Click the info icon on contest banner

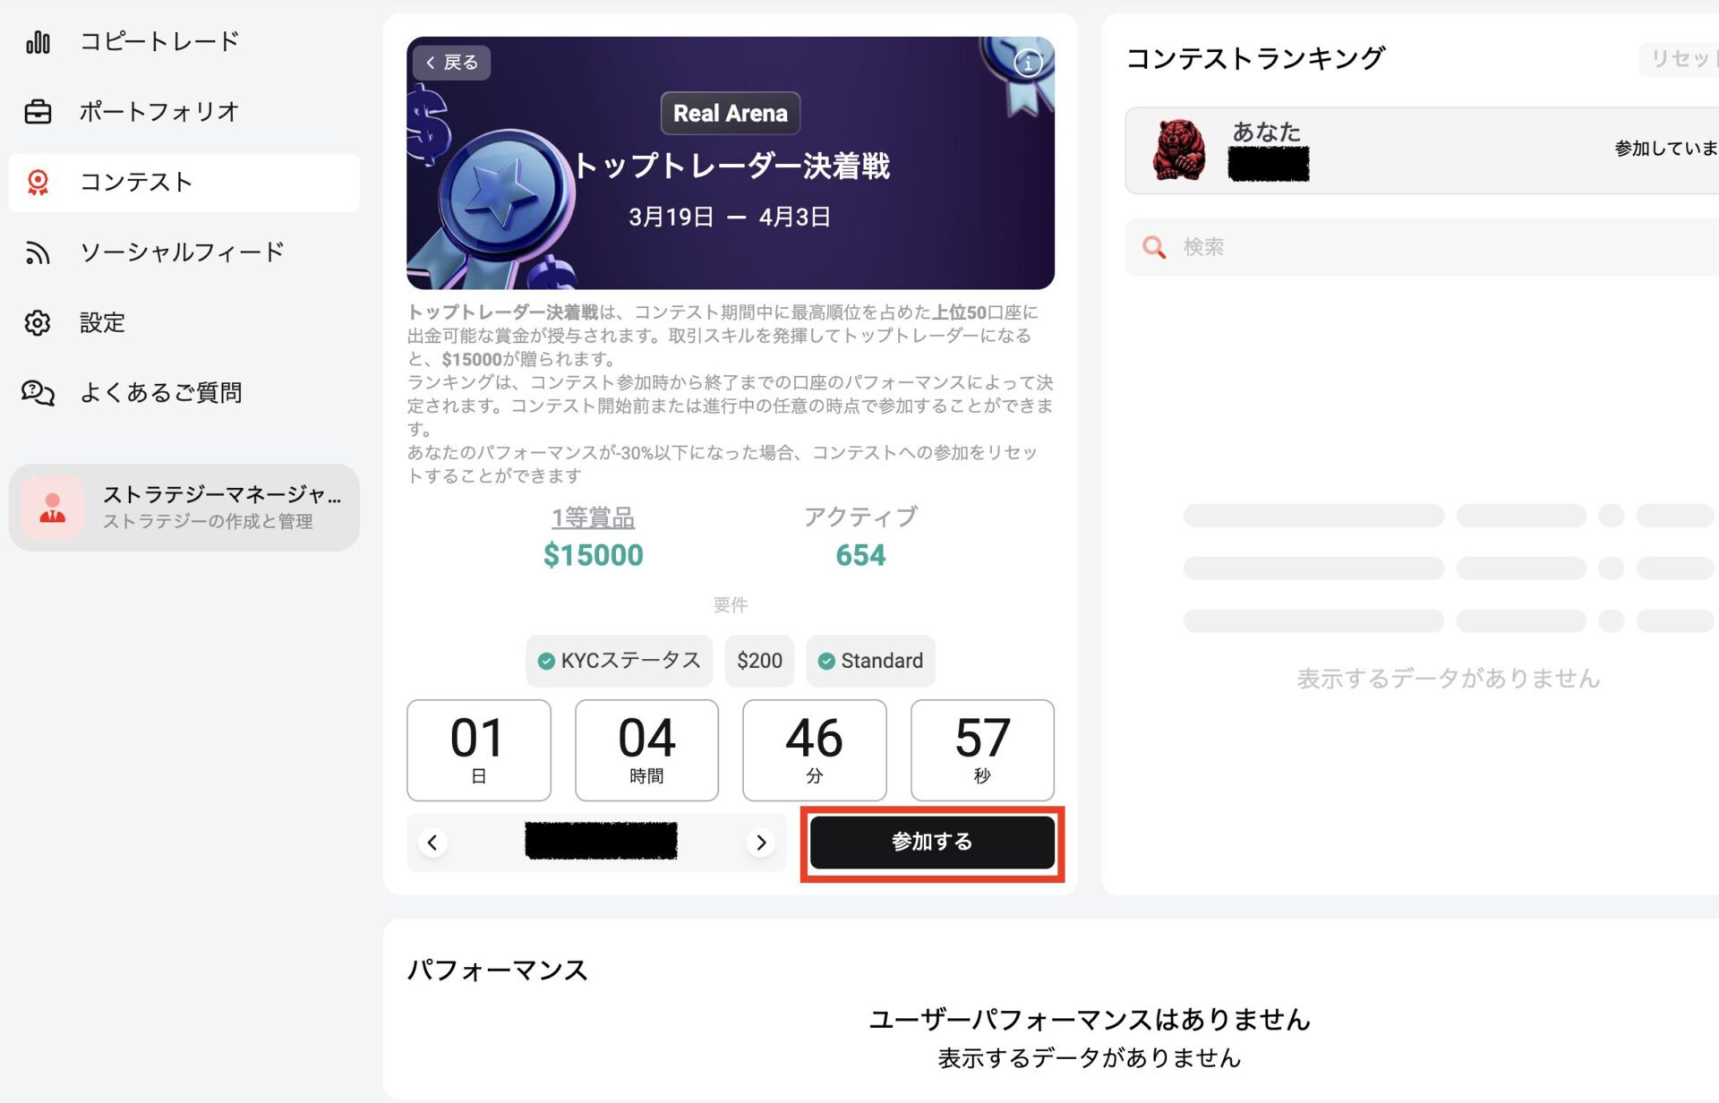pos(1028,63)
